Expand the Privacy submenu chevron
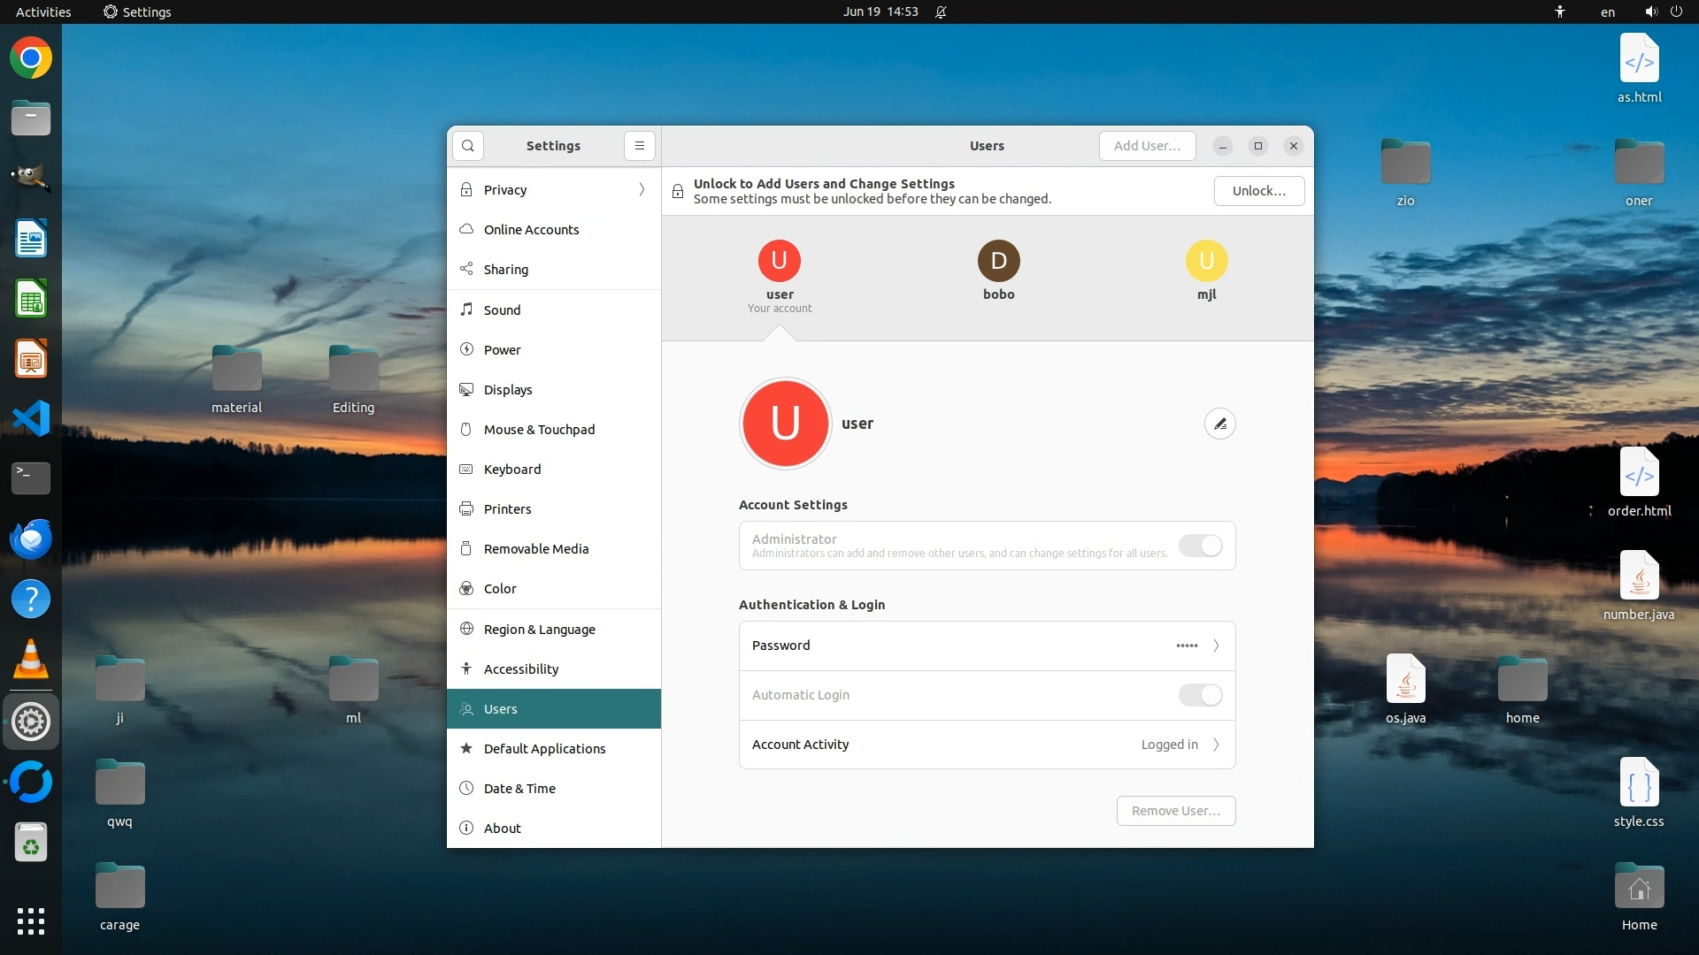This screenshot has height=955, width=1699. 642,190
